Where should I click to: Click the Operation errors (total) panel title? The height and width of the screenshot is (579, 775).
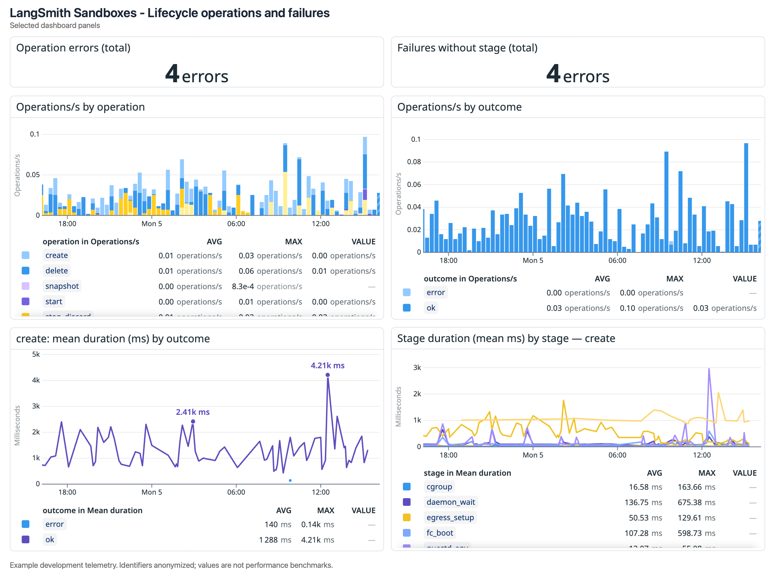[x=73, y=48]
